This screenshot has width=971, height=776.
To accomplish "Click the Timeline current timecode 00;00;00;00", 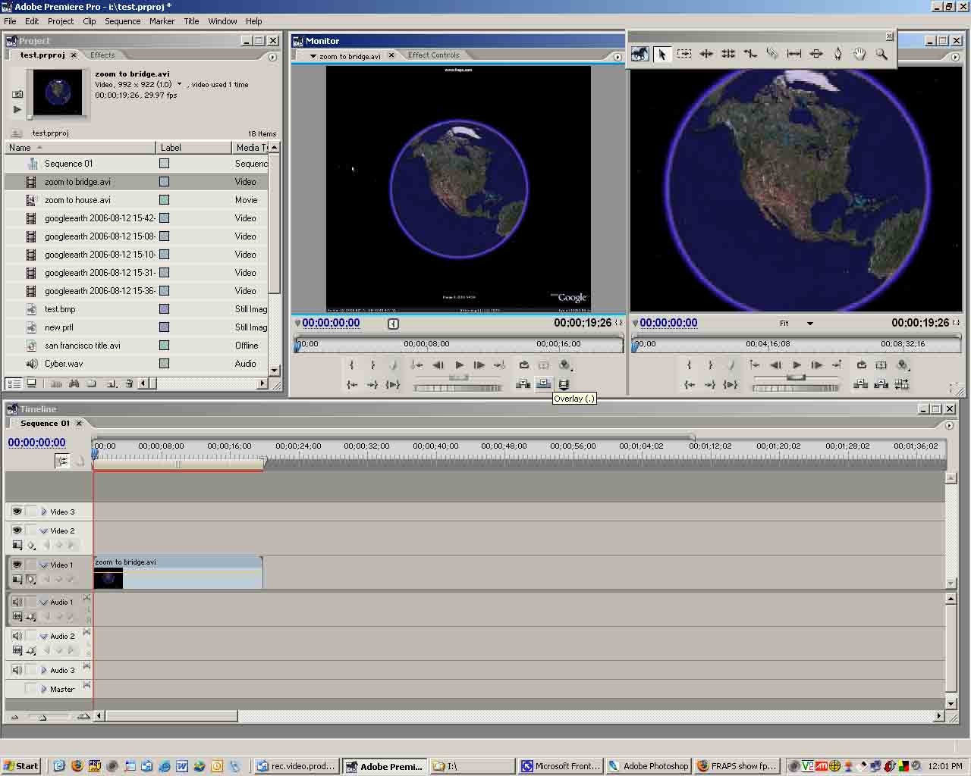I will (x=36, y=443).
